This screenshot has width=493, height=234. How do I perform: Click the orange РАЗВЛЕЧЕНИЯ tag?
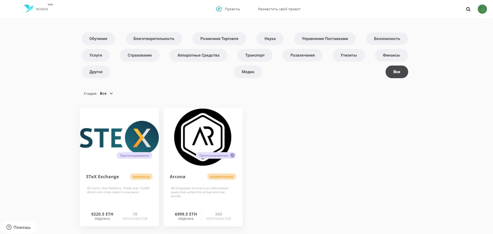[221, 177]
